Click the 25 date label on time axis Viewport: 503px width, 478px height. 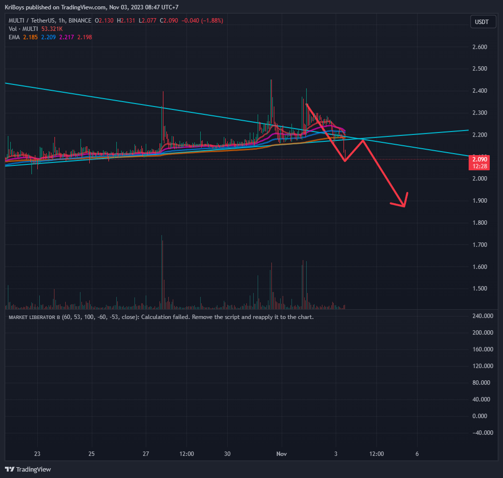[x=91, y=454]
